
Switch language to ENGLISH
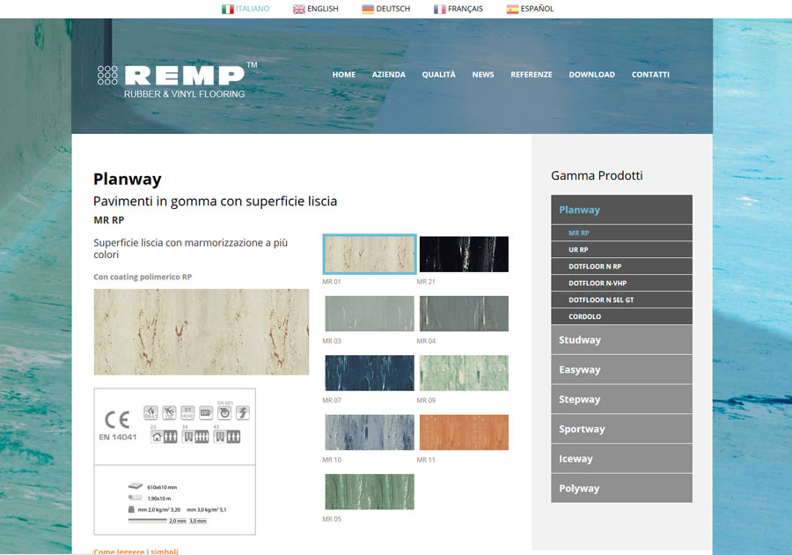(x=323, y=9)
